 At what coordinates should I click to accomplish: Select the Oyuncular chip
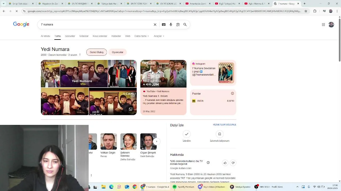[117, 52]
